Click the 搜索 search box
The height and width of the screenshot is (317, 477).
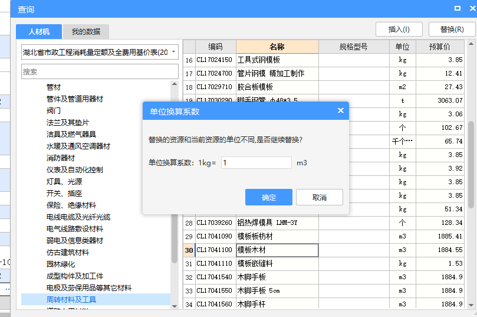point(100,71)
